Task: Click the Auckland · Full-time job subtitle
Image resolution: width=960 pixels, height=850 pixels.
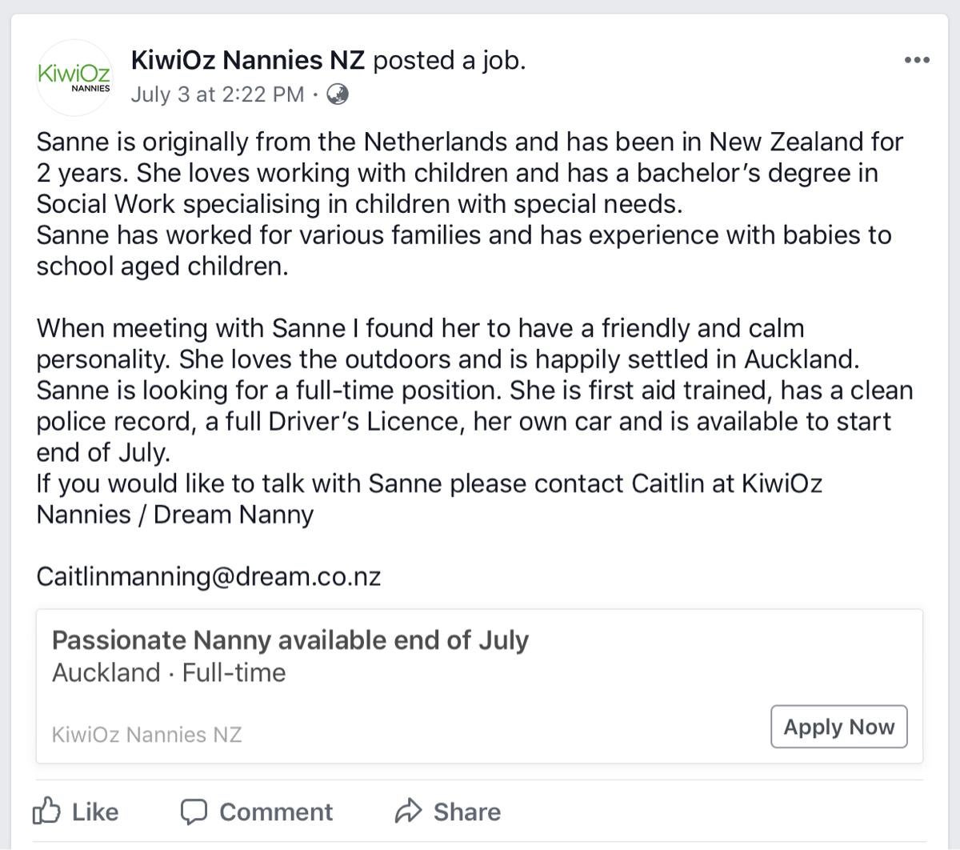Action: (x=169, y=672)
